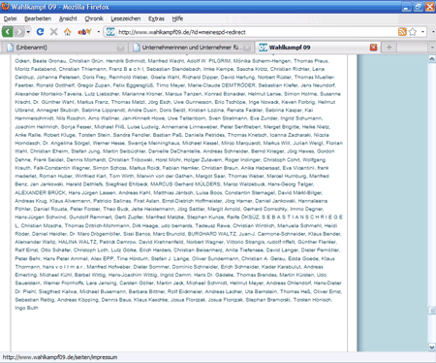Minimize the Firefox window
This screenshot has width=436, height=363.
click(x=407, y=7)
